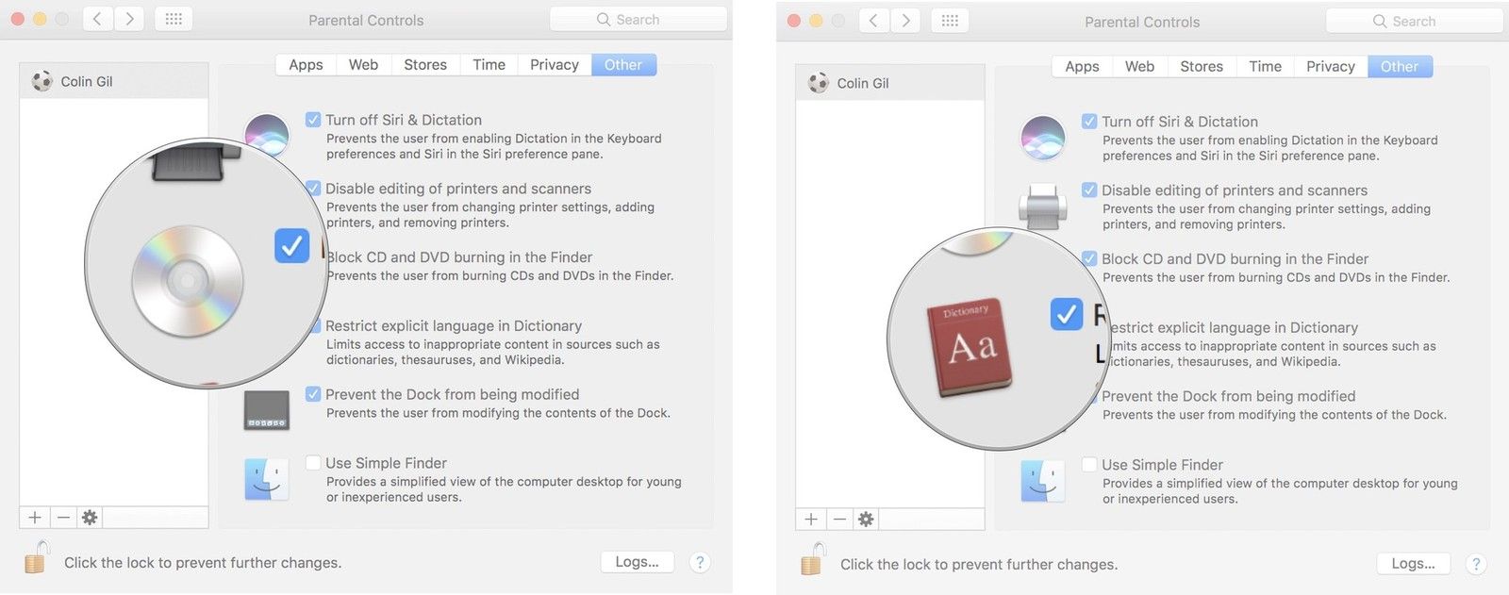Switch to the Apps tab in the left window

click(306, 65)
